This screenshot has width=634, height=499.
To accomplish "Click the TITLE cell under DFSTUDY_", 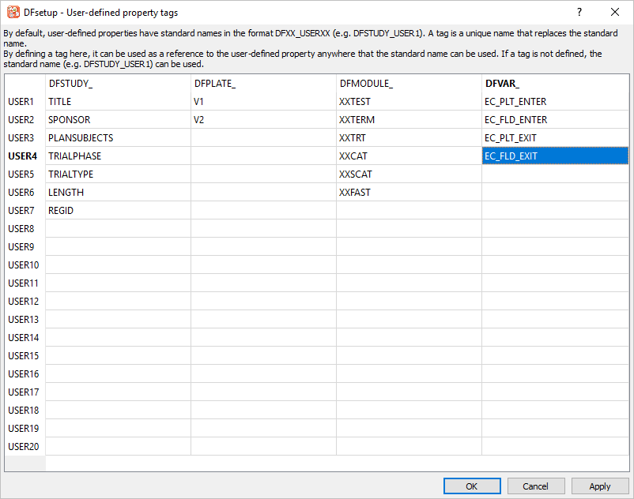I will pyautogui.click(x=118, y=102).
